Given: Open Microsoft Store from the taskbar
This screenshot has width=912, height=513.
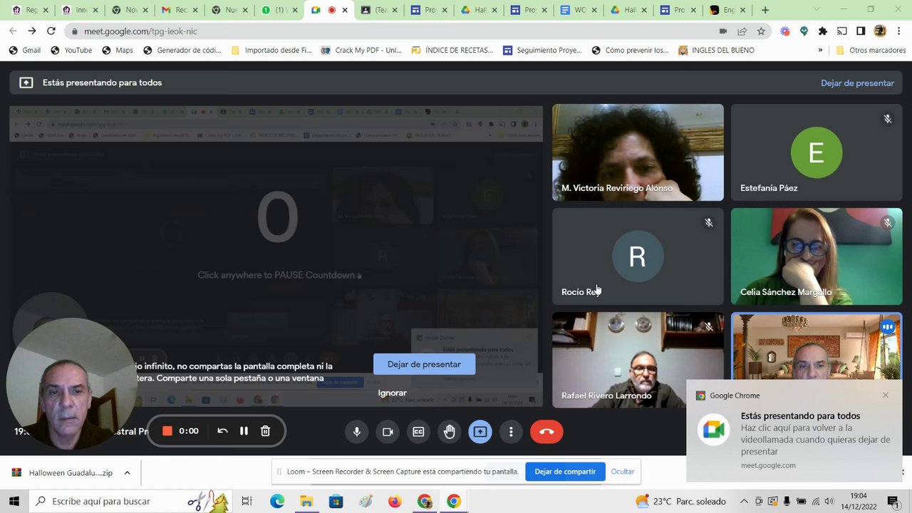Looking at the screenshot, I should point(336,502).
